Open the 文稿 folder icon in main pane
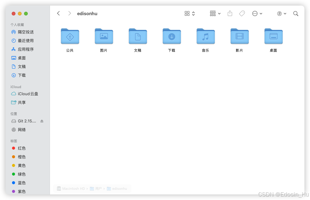The image size is (310, 200). 138,36
